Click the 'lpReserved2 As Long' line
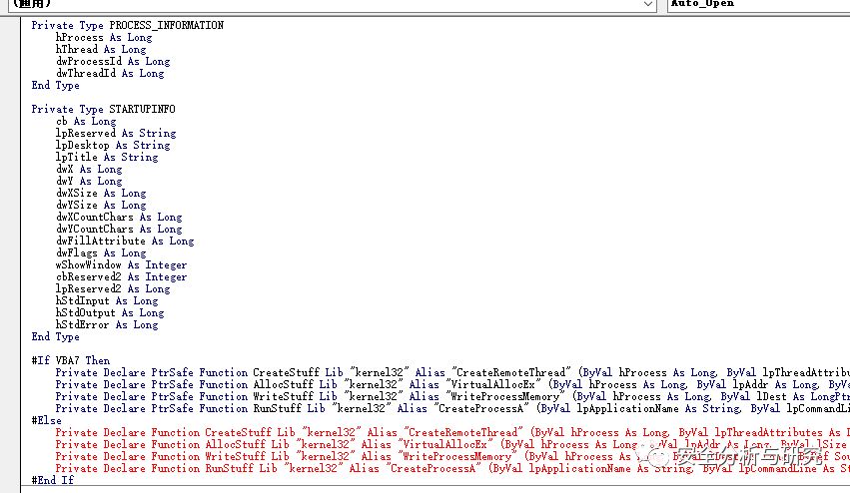 [x=113, y=288]
